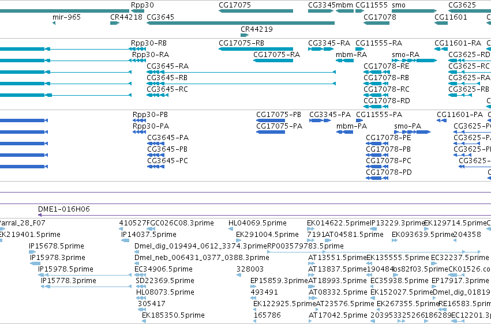Select the EC34906.5prime EST label
The height and width of the screenshot is (324, 491).
click(163, 269)
